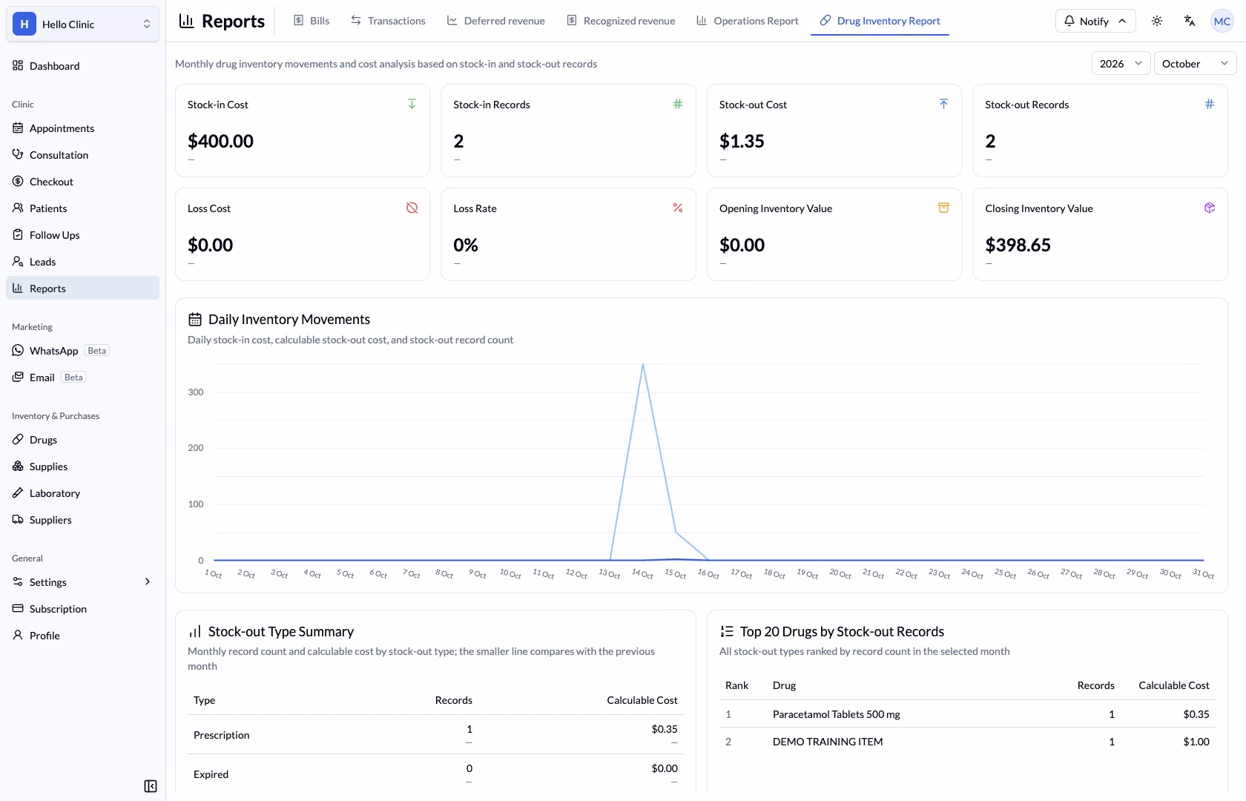1246x801 pixels.
Task: Go to Follow Ups
Action: tap(82, 235)
